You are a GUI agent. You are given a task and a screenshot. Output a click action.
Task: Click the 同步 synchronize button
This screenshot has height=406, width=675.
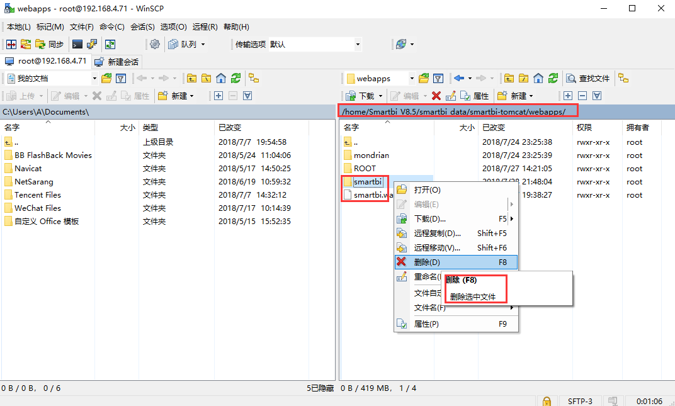[x=50, y=44]
